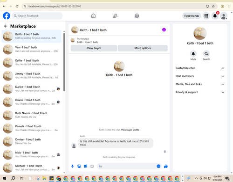Click the choose GIF icon

[92, 166]
